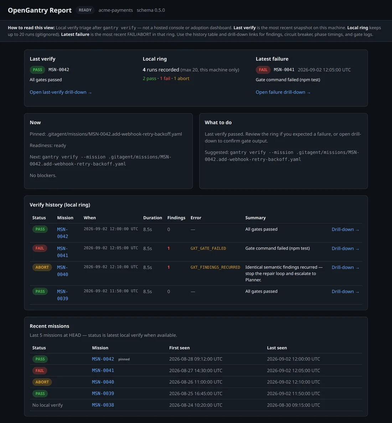The width and height of the screenshot is (392, 423).
Task: Click 'No blockers.' text in Now panel
Action: (43, 176)
